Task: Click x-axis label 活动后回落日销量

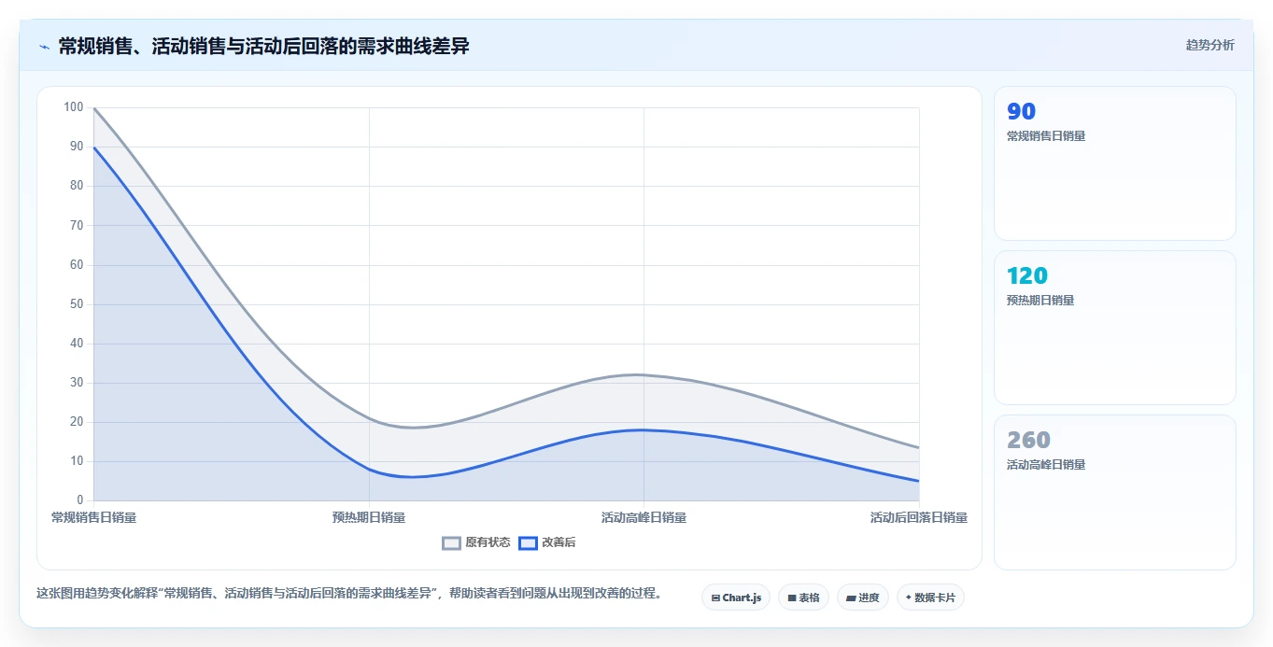Action: 919,517
